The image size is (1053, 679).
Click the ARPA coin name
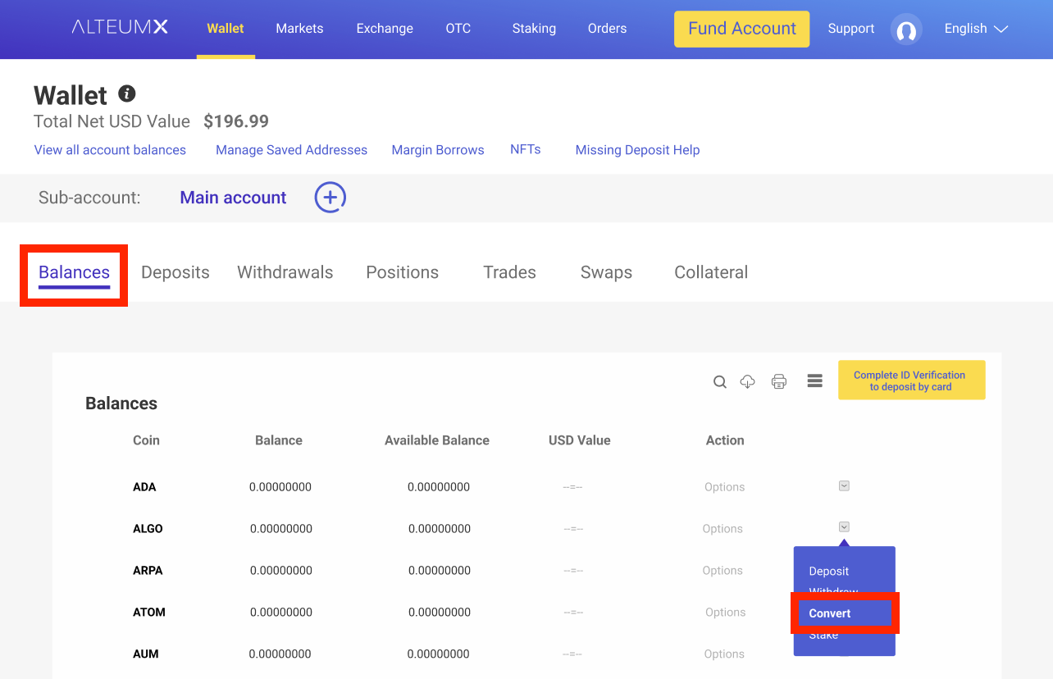(148, 571)
